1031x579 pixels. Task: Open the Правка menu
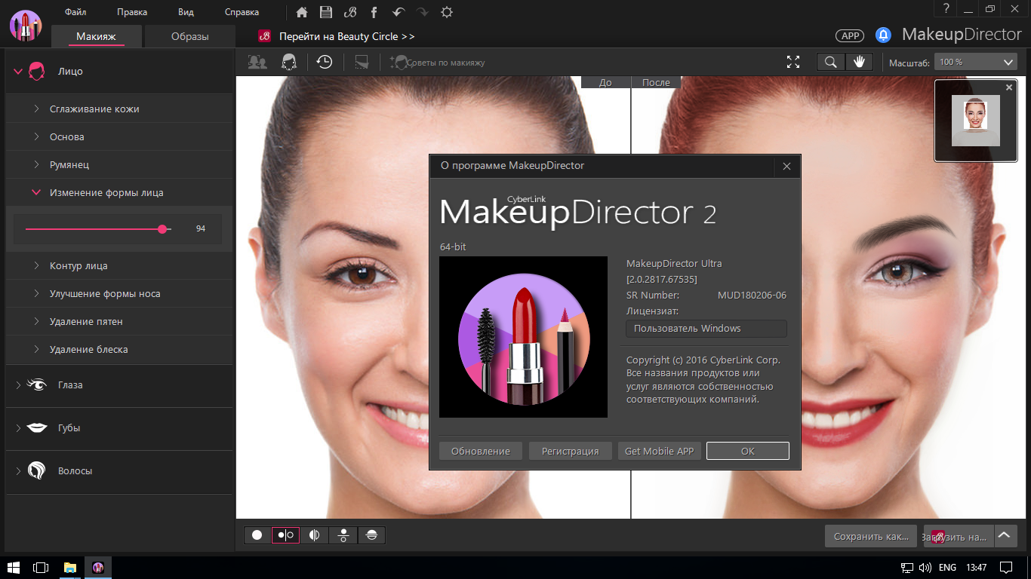coord(132,12)
